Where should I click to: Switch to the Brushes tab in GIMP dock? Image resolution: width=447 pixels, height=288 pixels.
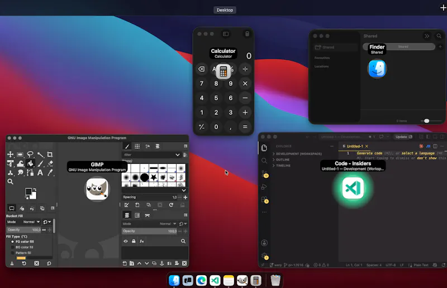coord(127,146)
